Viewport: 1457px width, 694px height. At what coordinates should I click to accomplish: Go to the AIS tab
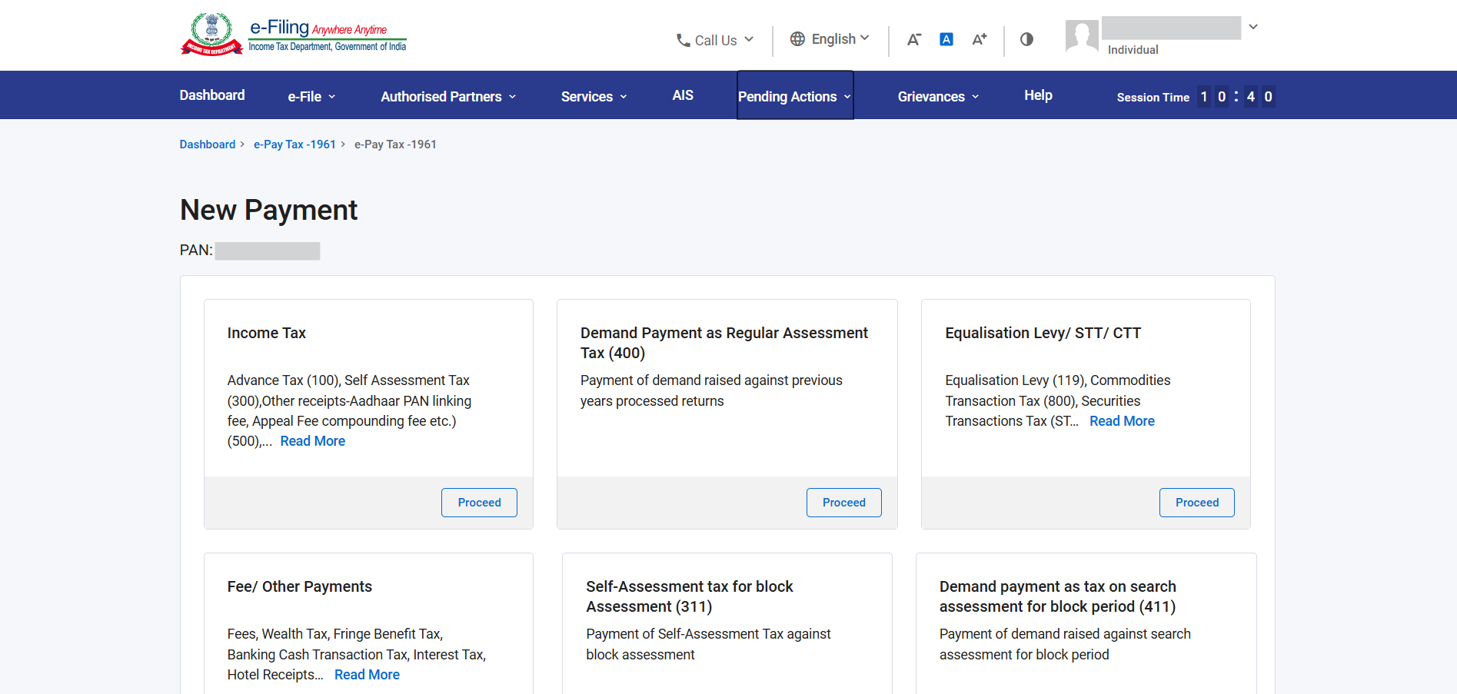683,95
